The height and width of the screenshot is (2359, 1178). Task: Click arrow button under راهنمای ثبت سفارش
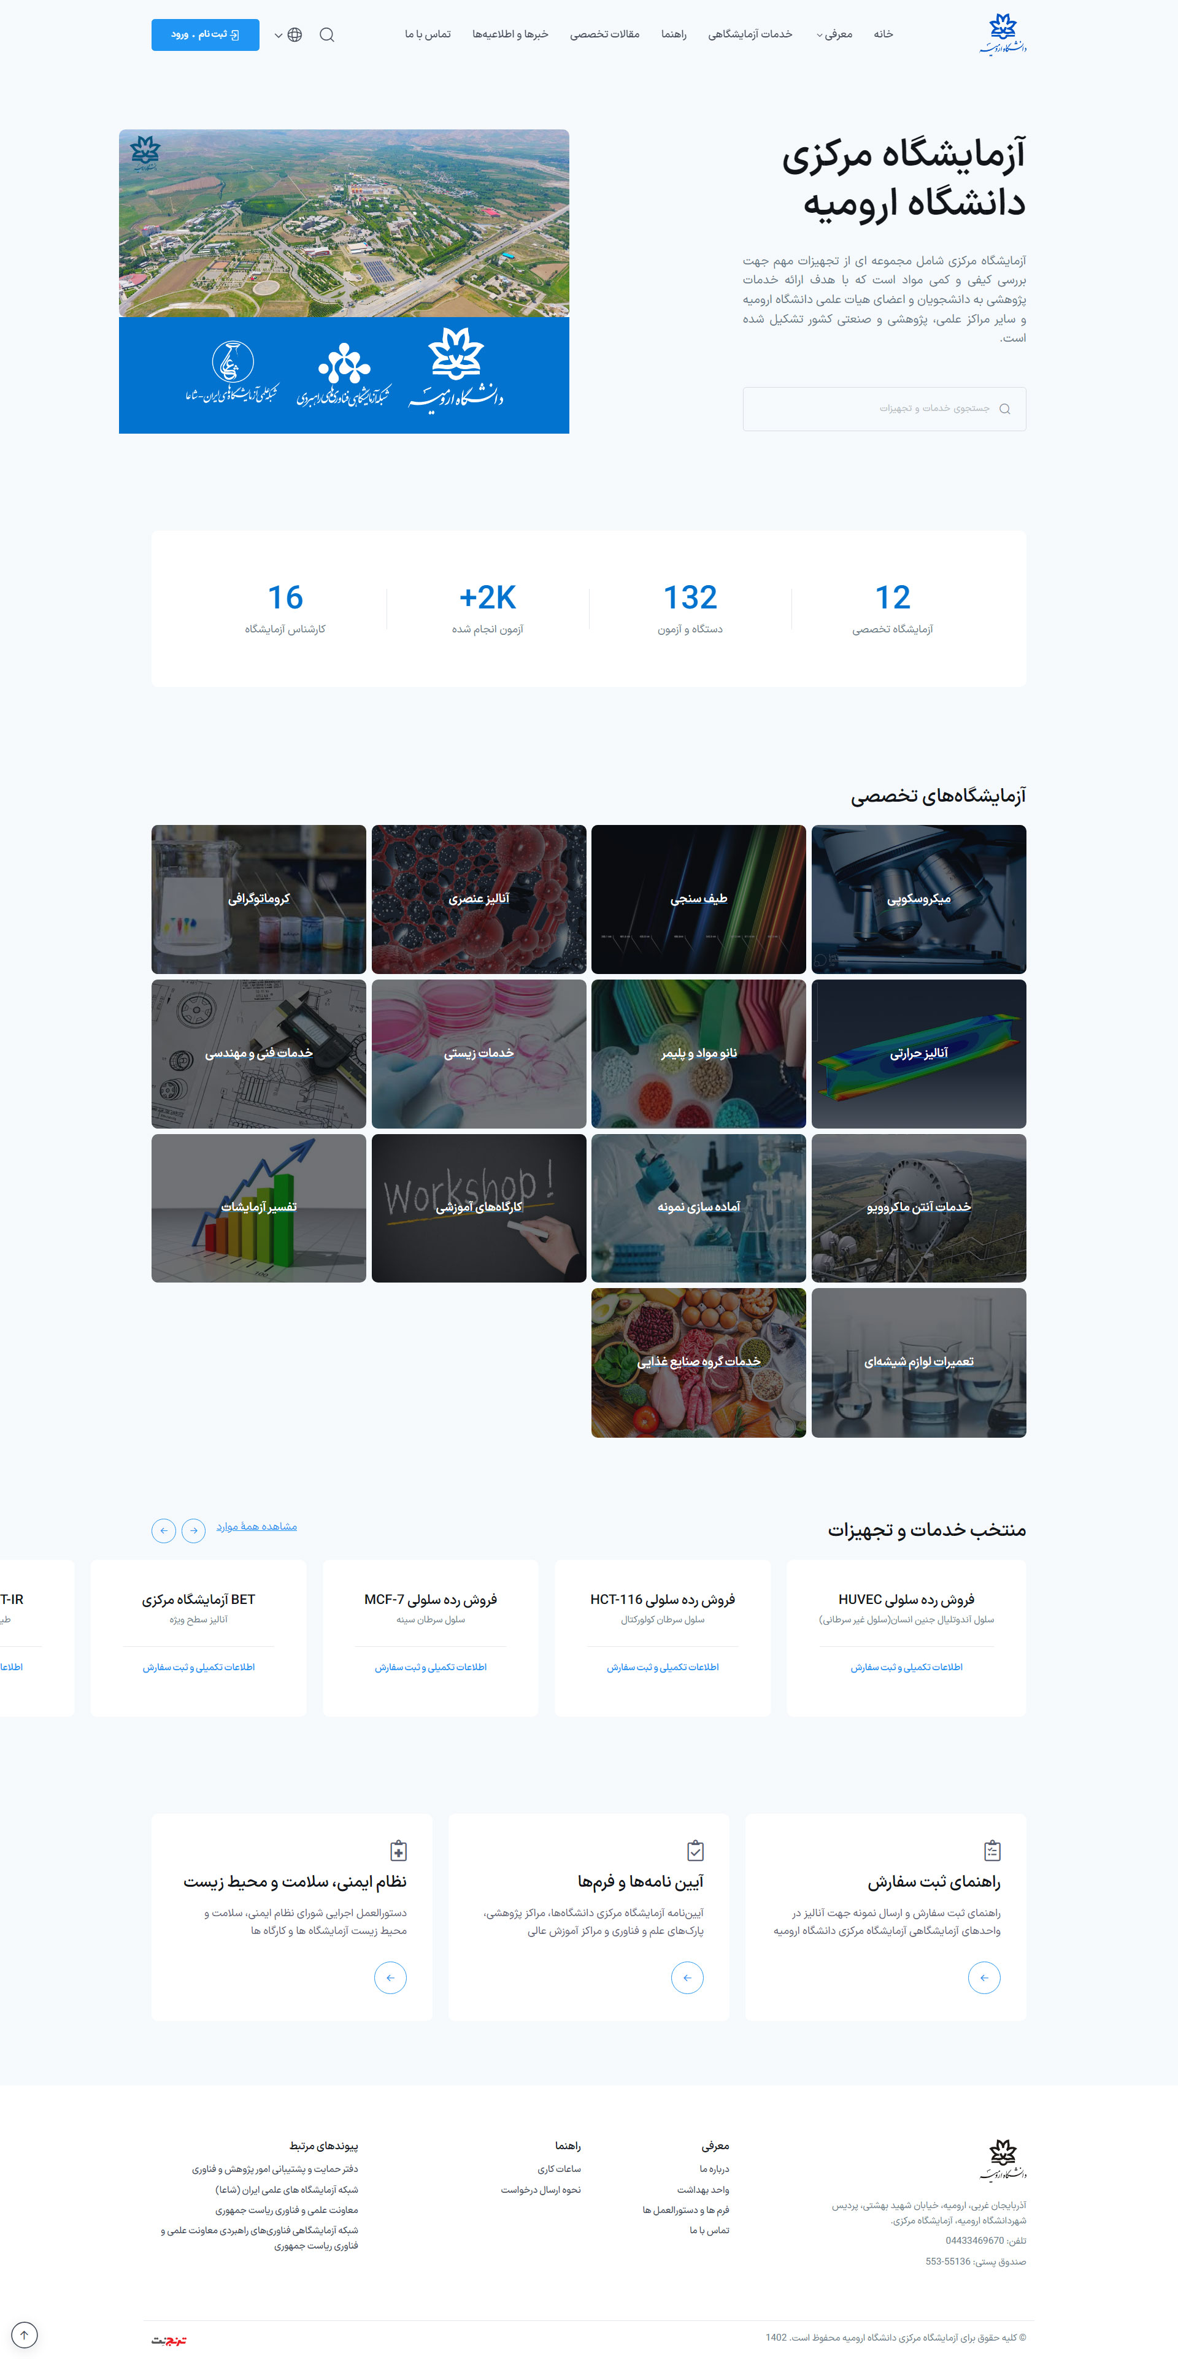pos(984,1977)
